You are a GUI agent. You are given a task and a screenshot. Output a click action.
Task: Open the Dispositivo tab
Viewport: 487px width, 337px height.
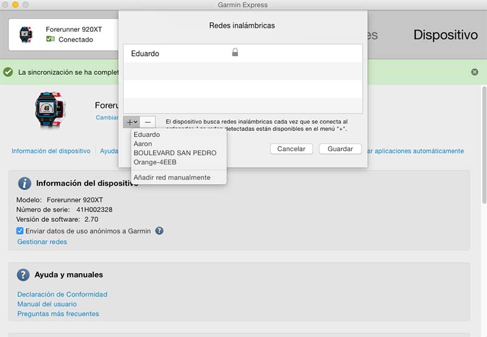446,35
